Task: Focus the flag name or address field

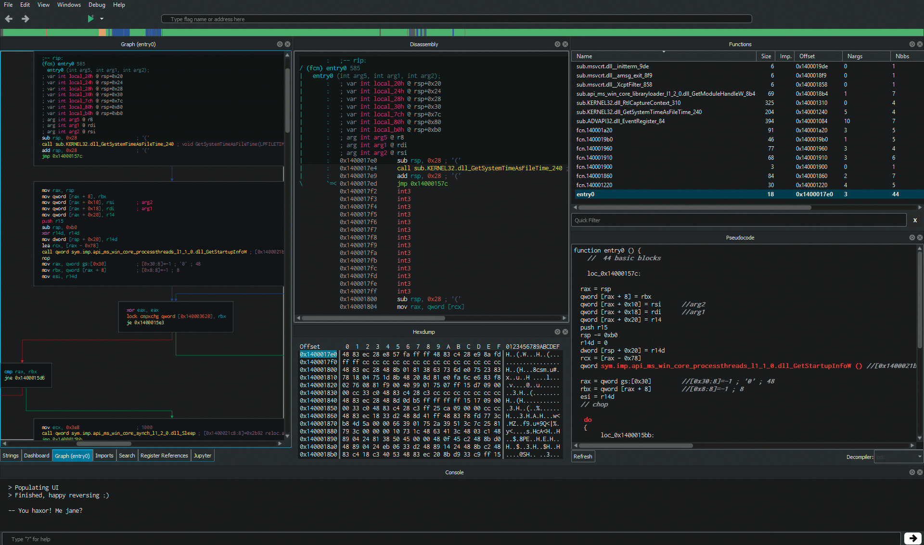Action: tap(456, 19)
